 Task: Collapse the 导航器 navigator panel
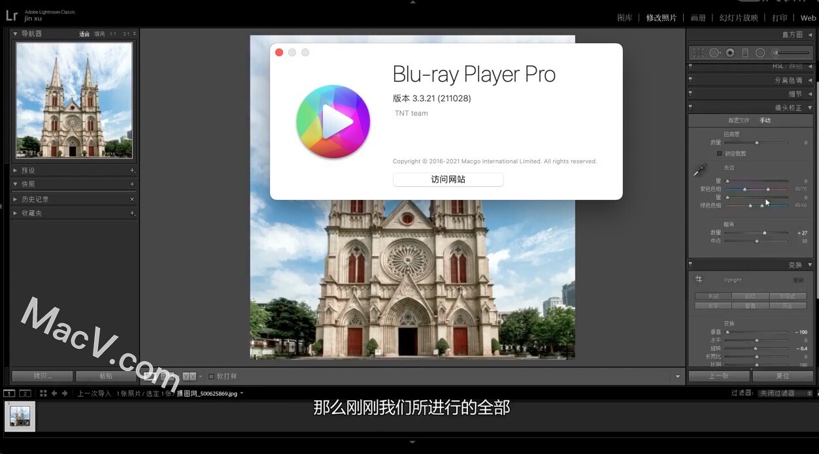click(16, 33)
